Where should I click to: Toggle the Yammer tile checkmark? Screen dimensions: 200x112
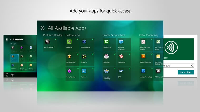pyautogui.click(x=92, y=69)
